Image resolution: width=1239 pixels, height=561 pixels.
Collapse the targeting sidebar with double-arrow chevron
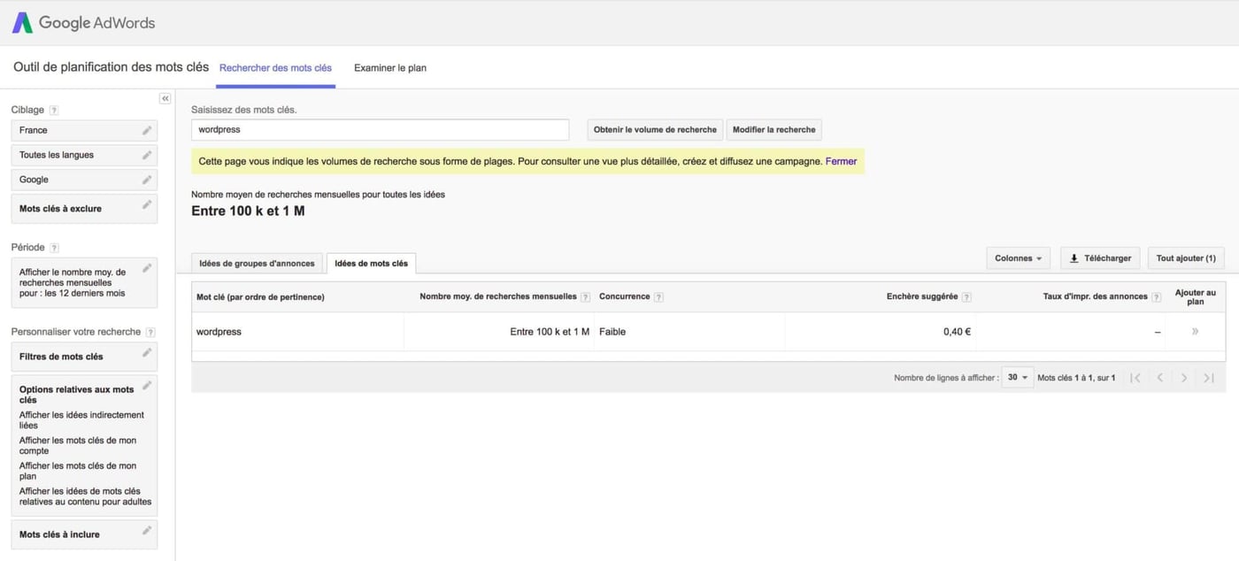pos(165,98)
